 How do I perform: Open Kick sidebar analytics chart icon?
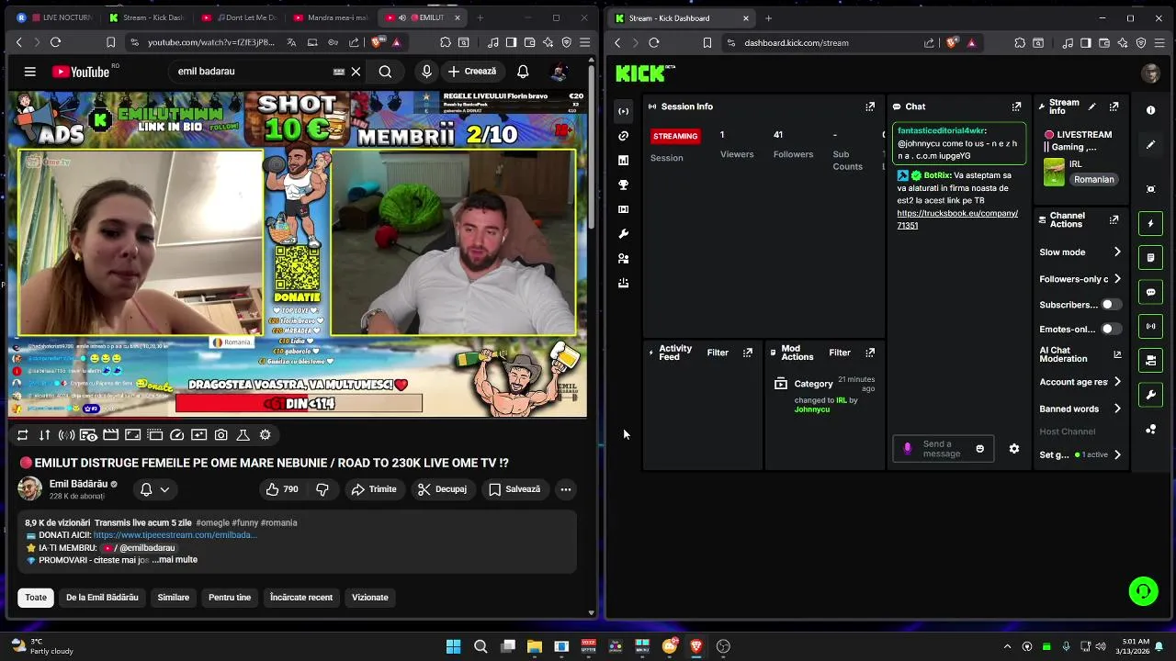(624, 161)
